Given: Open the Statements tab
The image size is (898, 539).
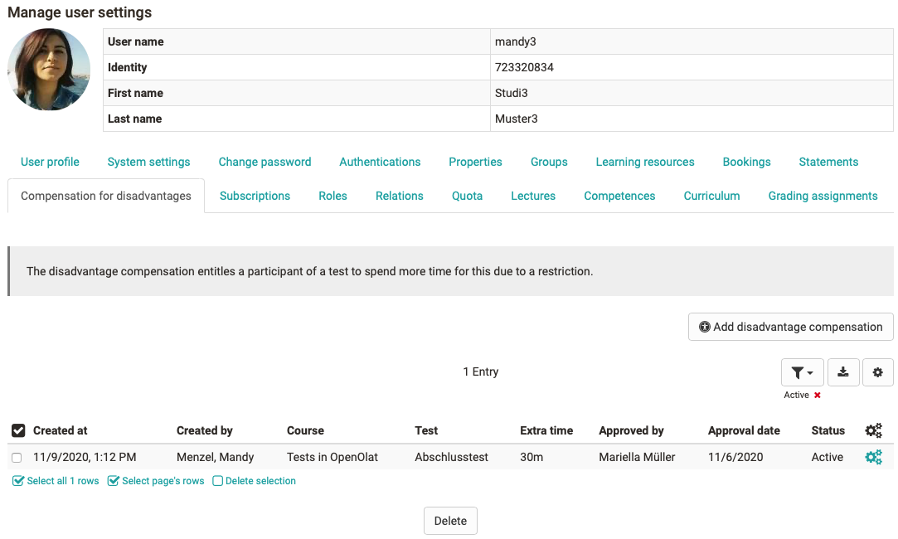Looking at the screenshot, I should [828, 162].
